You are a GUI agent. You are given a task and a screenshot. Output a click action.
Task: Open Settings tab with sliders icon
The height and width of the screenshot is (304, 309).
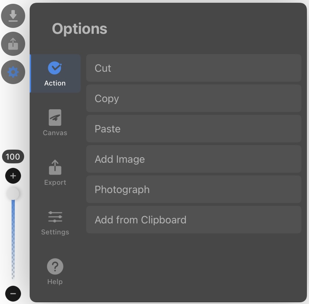55,223
